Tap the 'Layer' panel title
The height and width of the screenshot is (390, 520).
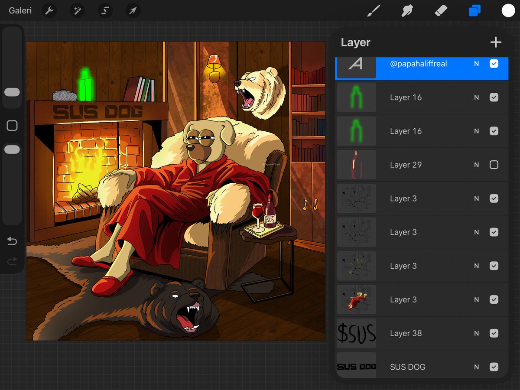[x=355, y=42]
